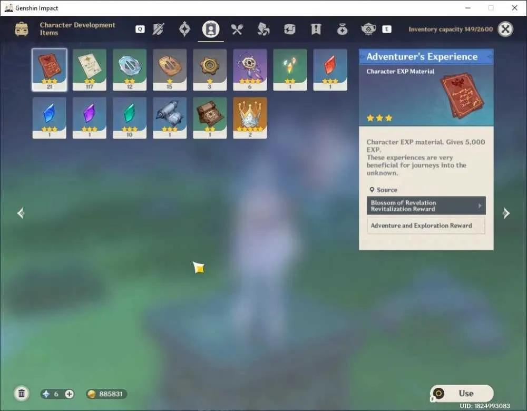Close inventory with the round X button

505,29
